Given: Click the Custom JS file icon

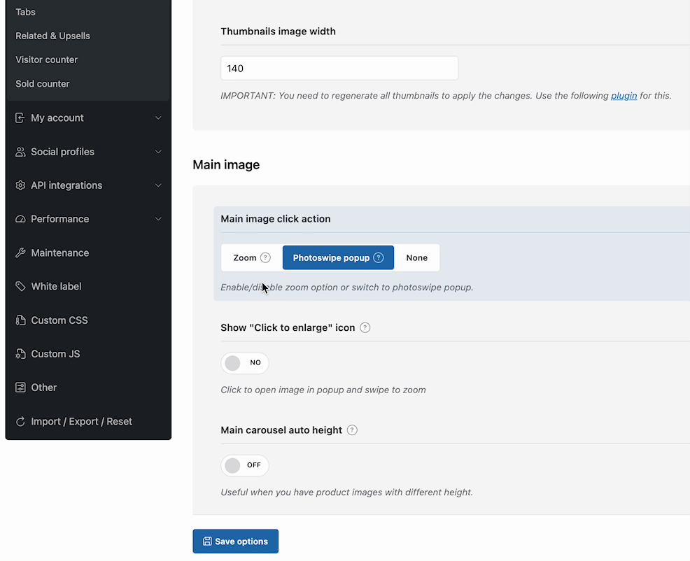Looking at the screenshot, I should coord(20,354).
